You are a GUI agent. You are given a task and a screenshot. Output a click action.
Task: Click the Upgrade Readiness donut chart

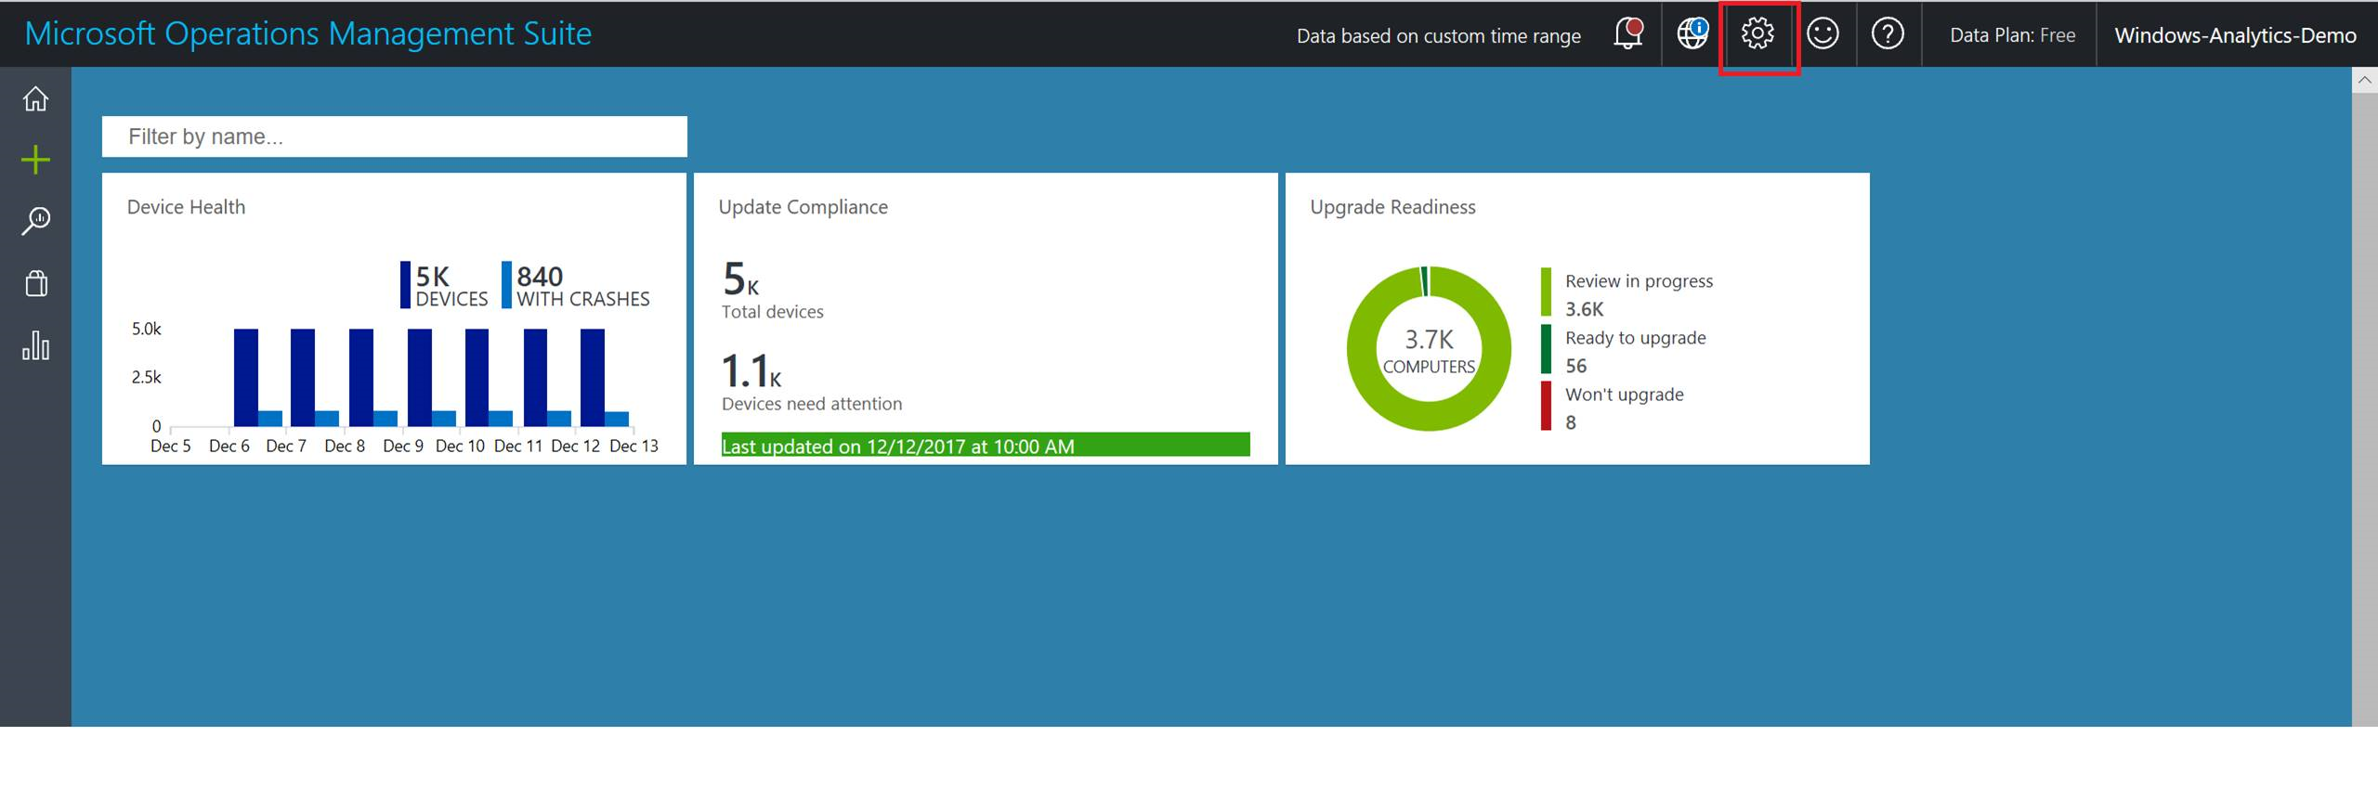click(1429, 349)
